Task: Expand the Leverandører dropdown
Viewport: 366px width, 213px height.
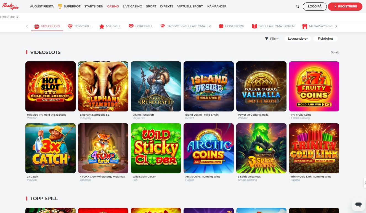Action: 298,39
